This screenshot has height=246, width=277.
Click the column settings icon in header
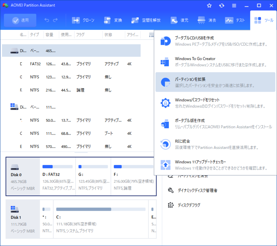click(x=151, y=35)
